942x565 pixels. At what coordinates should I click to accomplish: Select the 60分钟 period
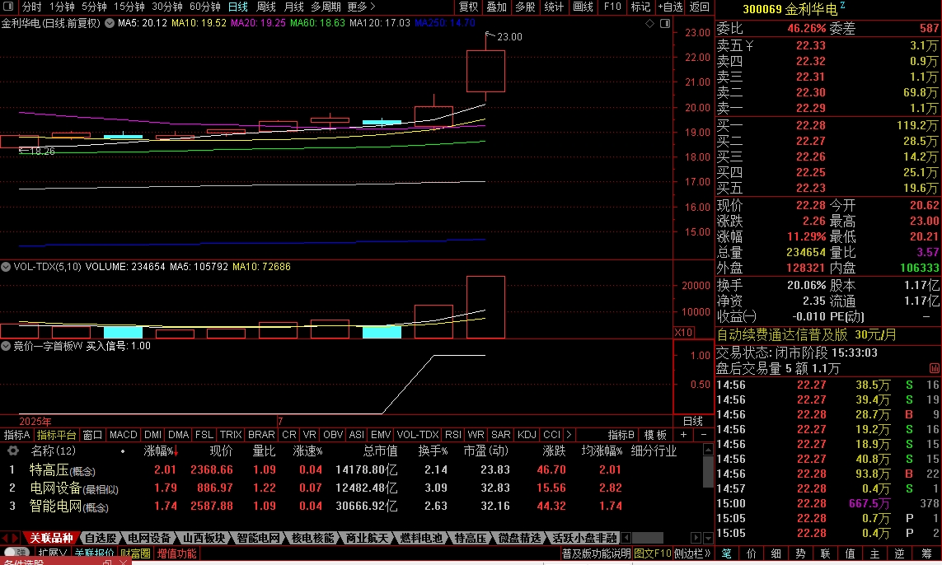[205, 7]
